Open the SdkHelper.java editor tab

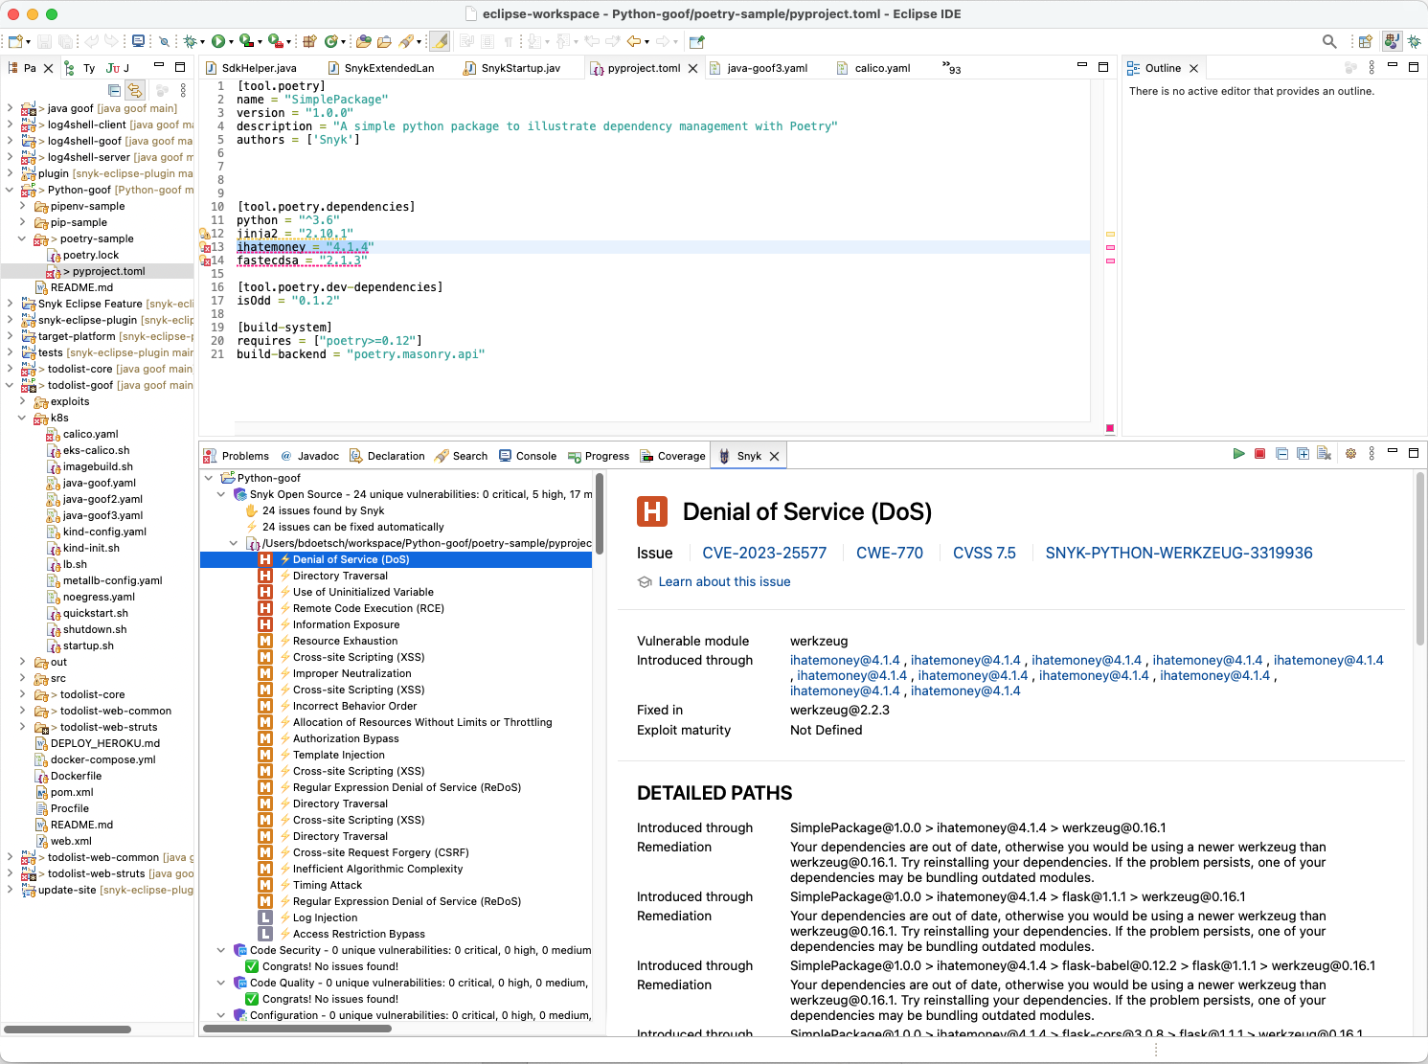click(259, 68)
